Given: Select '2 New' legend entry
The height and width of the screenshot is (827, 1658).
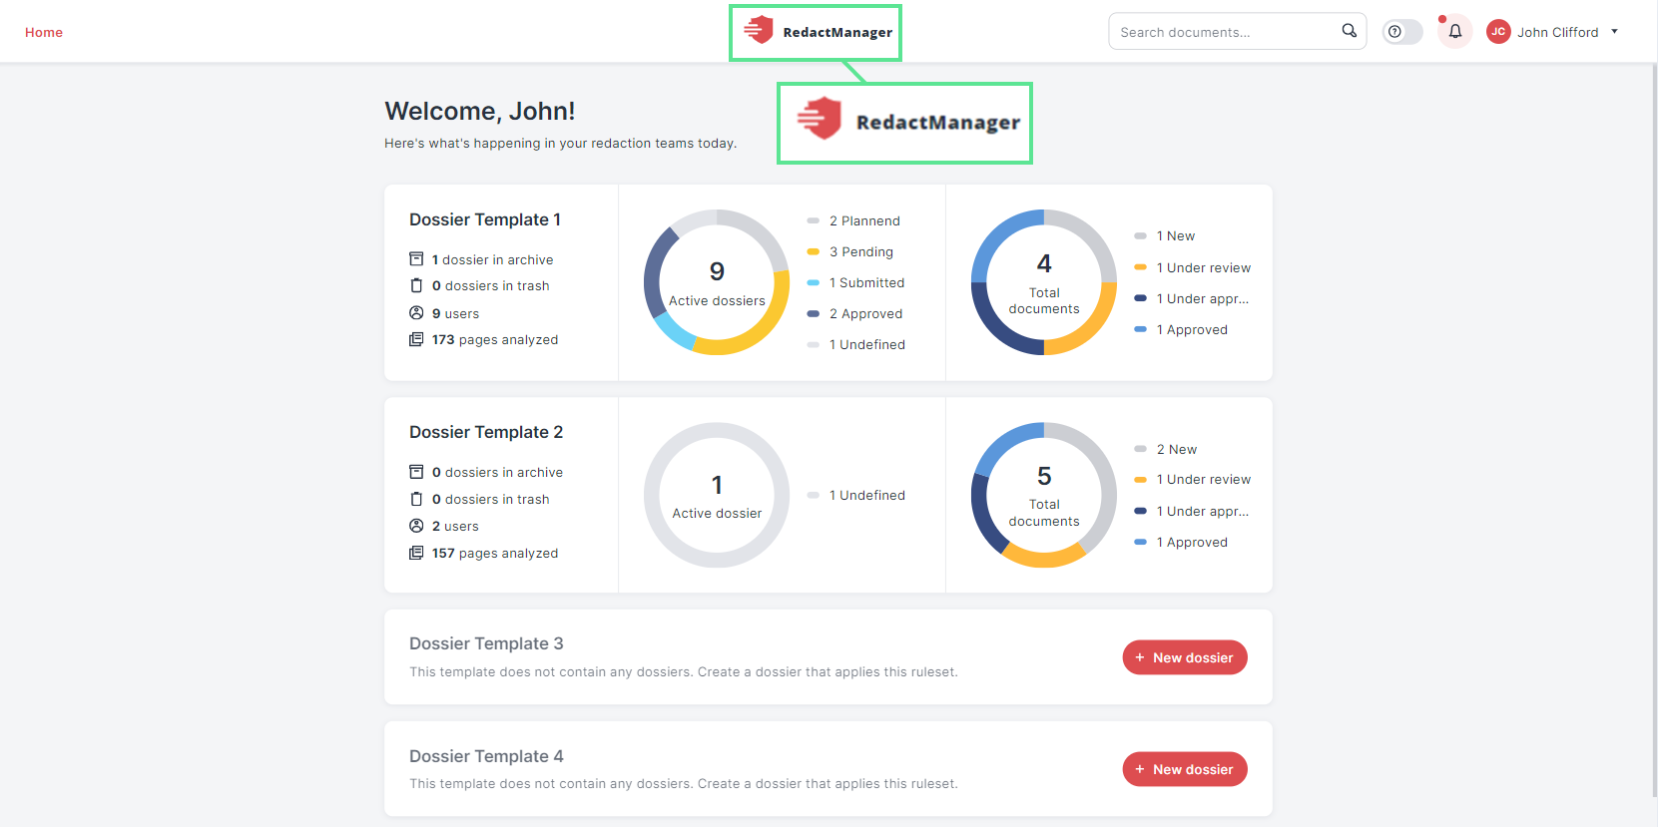Looking at the screenshot, I should (1166, 449).
